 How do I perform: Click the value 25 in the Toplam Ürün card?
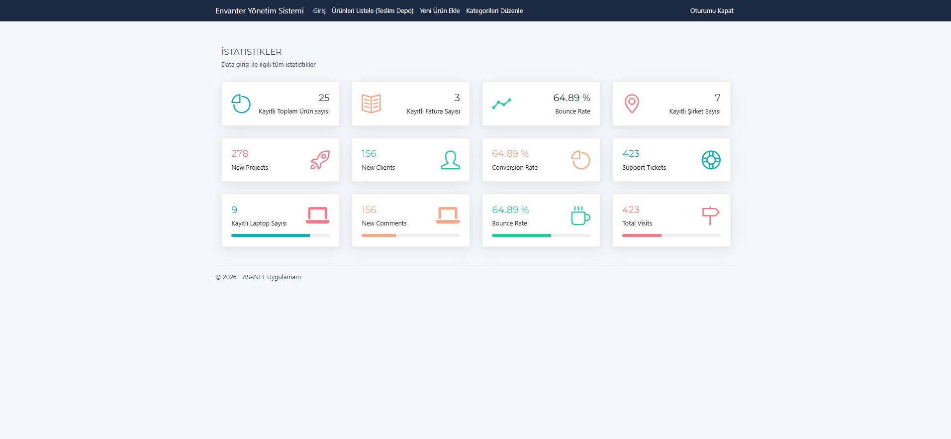(324, 98)
